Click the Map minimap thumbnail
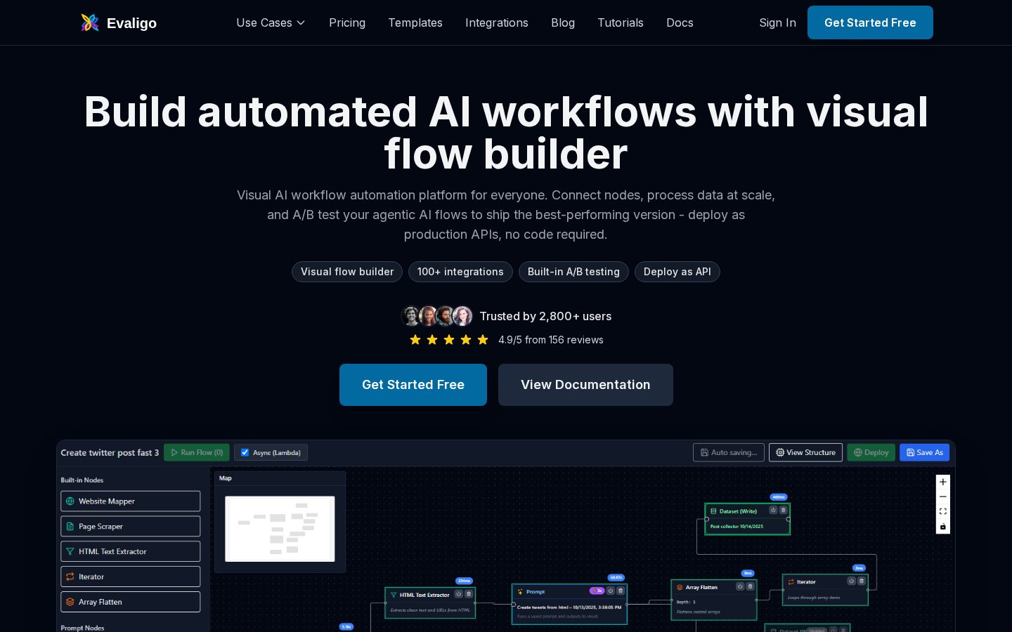1012x632 pixels. point(280,529)
